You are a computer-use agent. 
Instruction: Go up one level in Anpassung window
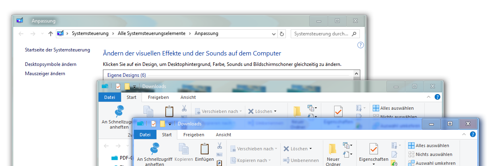pos(50,34)
